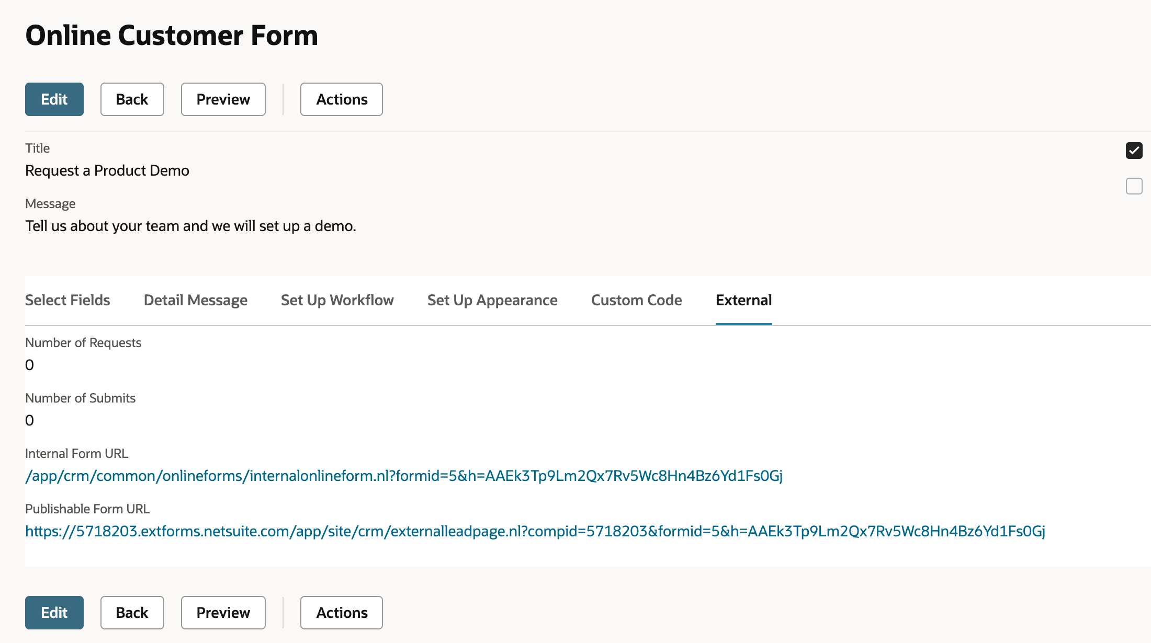Viewport: 1151px width, 643px height.
Task: Click the Internal Form URL label
Action: (x=76, y=453)
